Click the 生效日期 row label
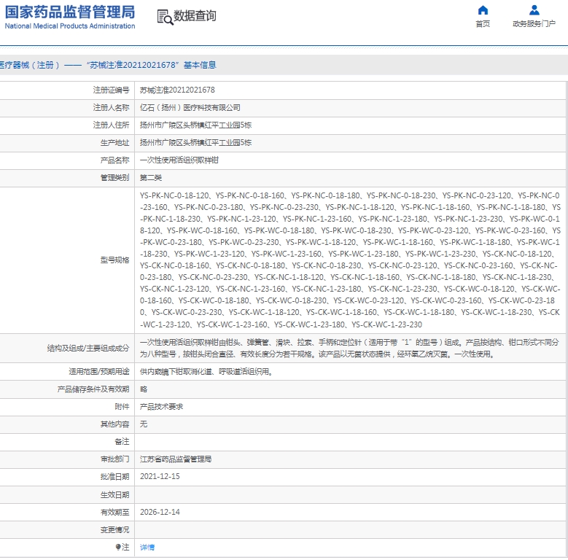The height and width of the screenshot is (560, 568). 114,494
